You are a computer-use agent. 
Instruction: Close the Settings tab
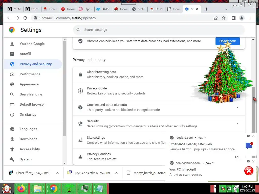197,9
